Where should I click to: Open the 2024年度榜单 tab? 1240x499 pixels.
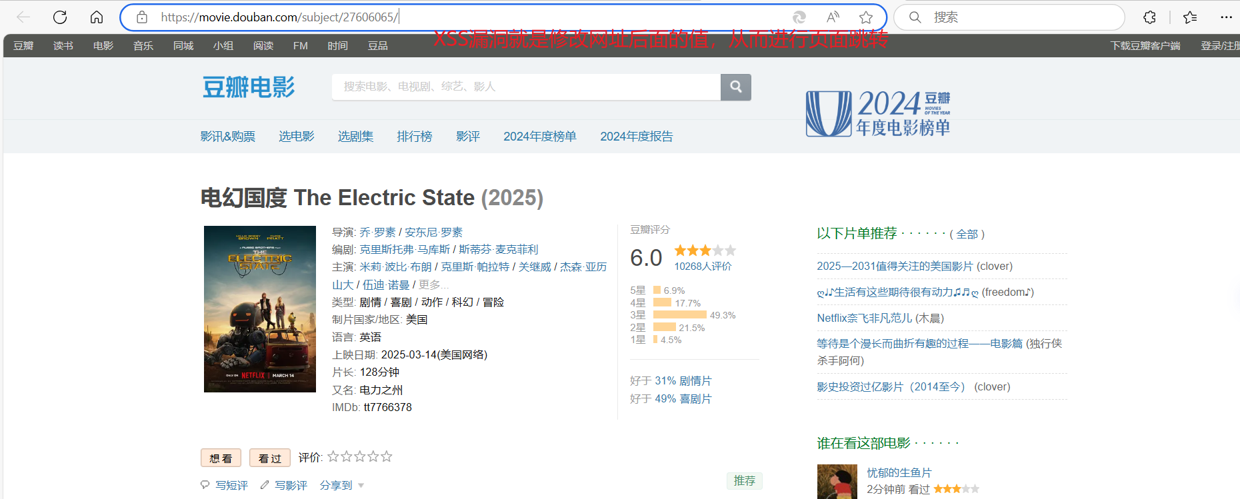[540, 137]
